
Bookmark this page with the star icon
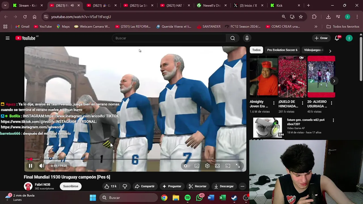point(301,17)
